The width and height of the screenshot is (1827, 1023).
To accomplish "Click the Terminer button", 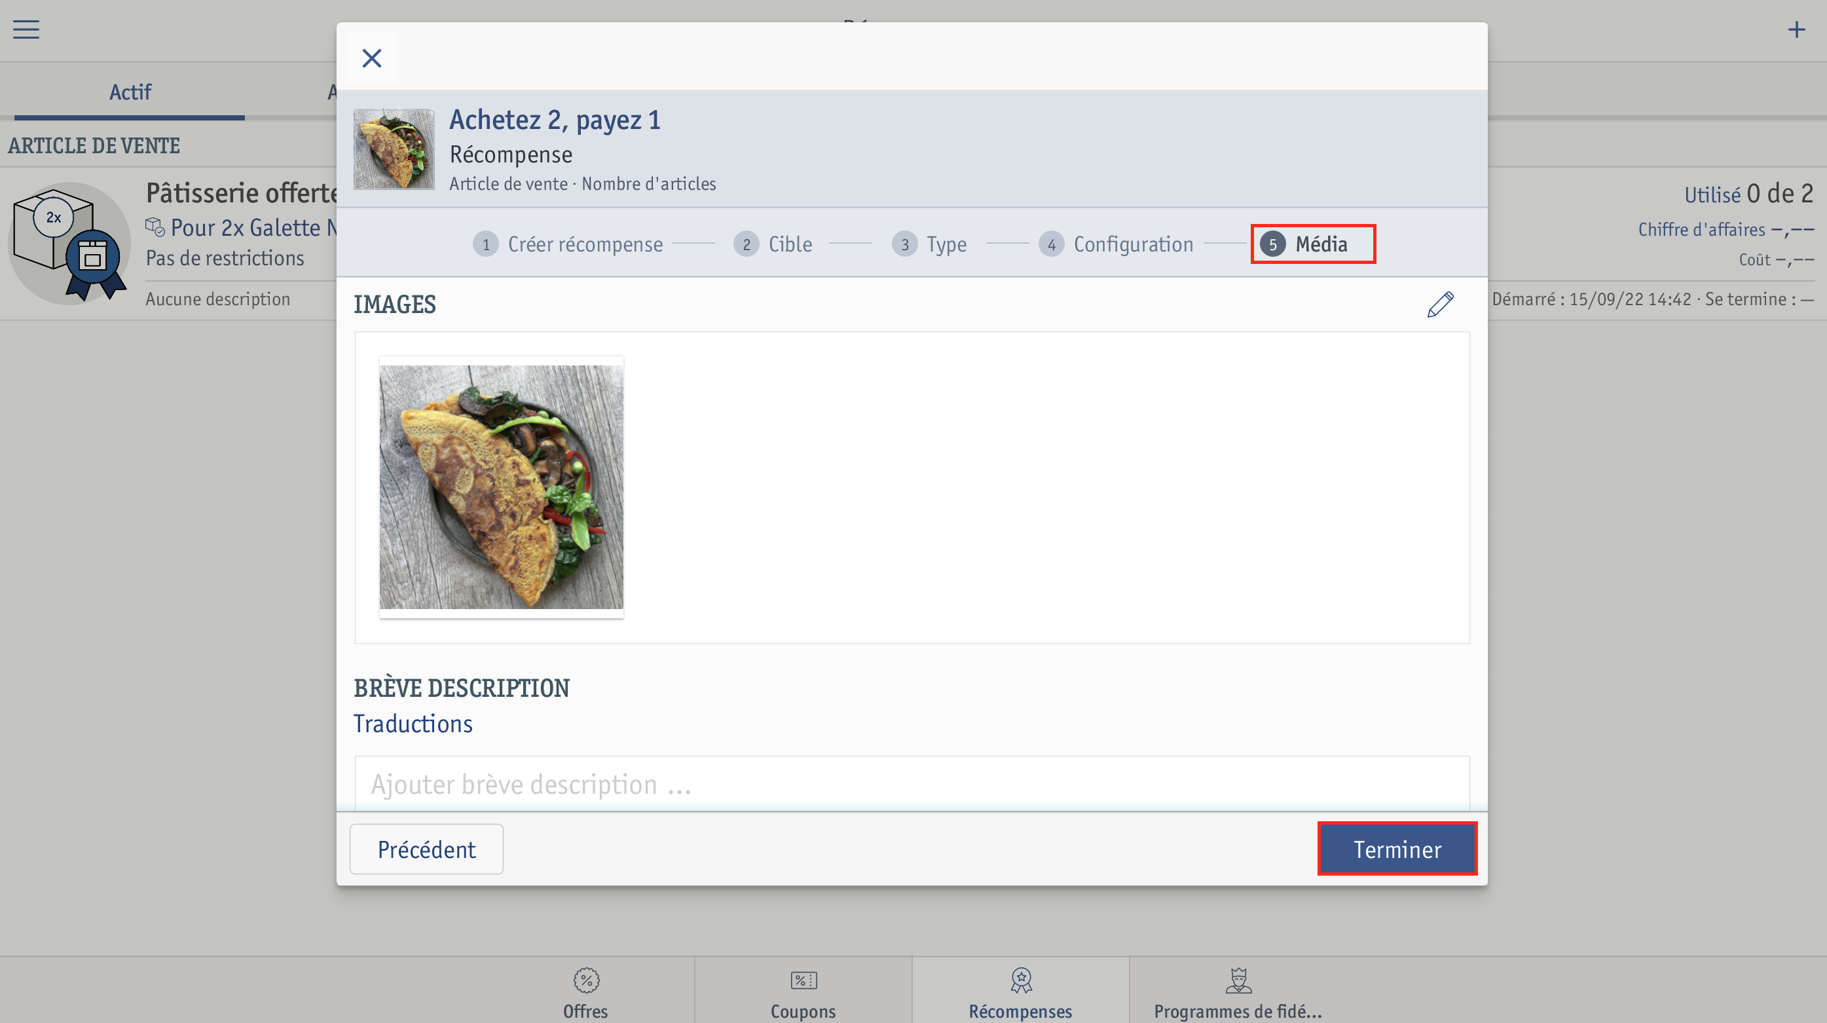I will point(1397,849).
